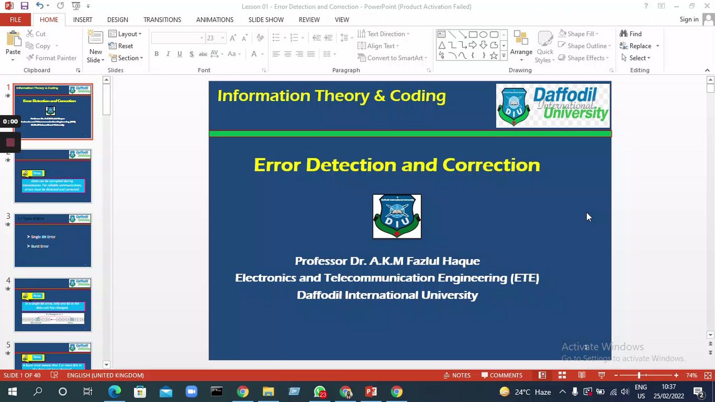Click zoom out minus button

pyautogui.click(x=616, y=375)
